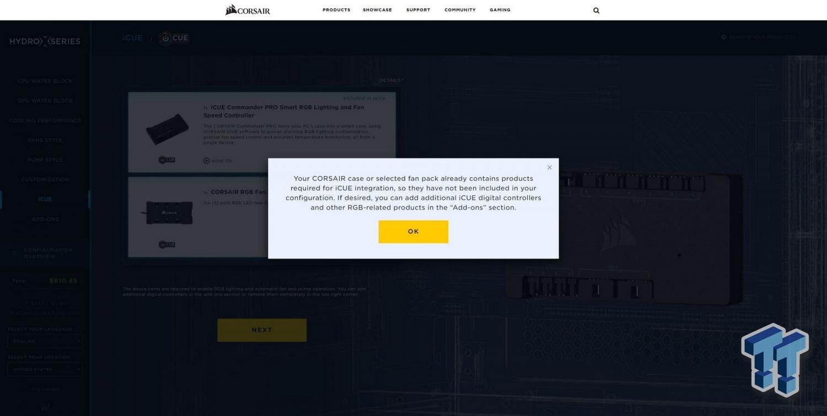Open the RGB Fan LED hub thumbnail
The width and height of the screenshot is (827, 416).
pos(167,213)
